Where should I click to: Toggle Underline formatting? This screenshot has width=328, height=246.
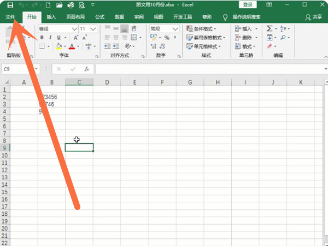(58, 38)
